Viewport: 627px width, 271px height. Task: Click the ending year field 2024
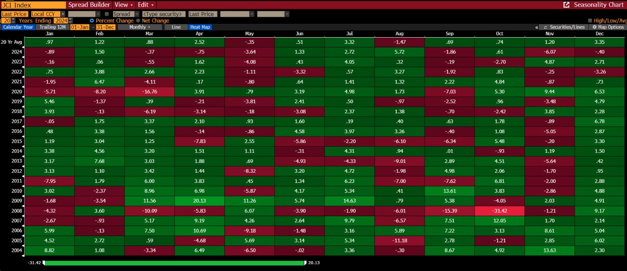(x=61, y=21)
